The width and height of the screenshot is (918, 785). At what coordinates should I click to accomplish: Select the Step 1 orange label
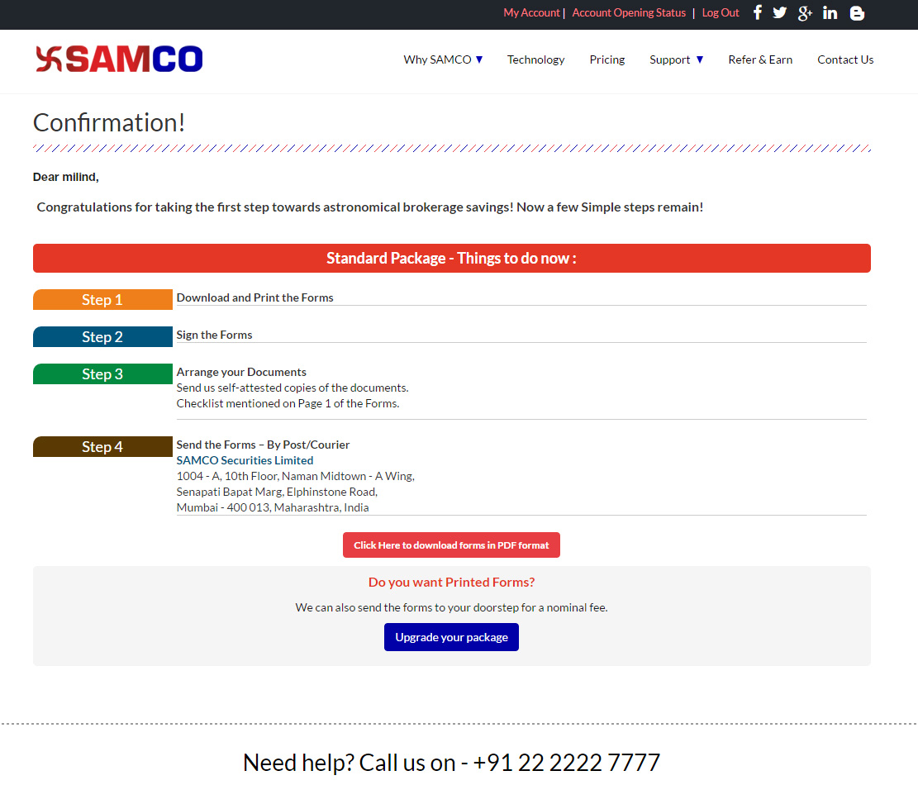coord(102,300)
